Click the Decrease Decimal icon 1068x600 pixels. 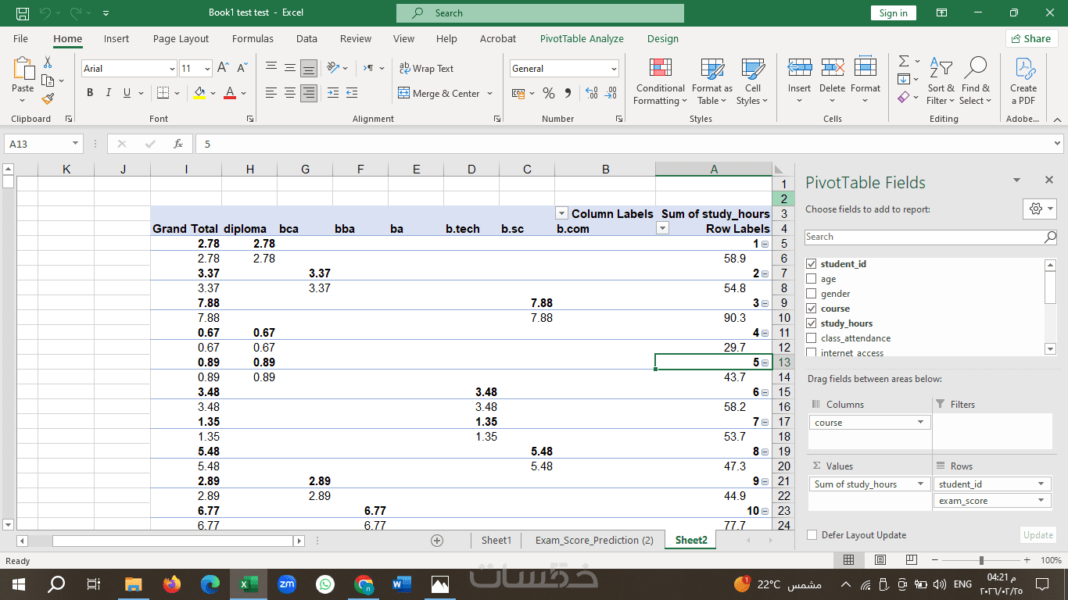click(611, 93)
